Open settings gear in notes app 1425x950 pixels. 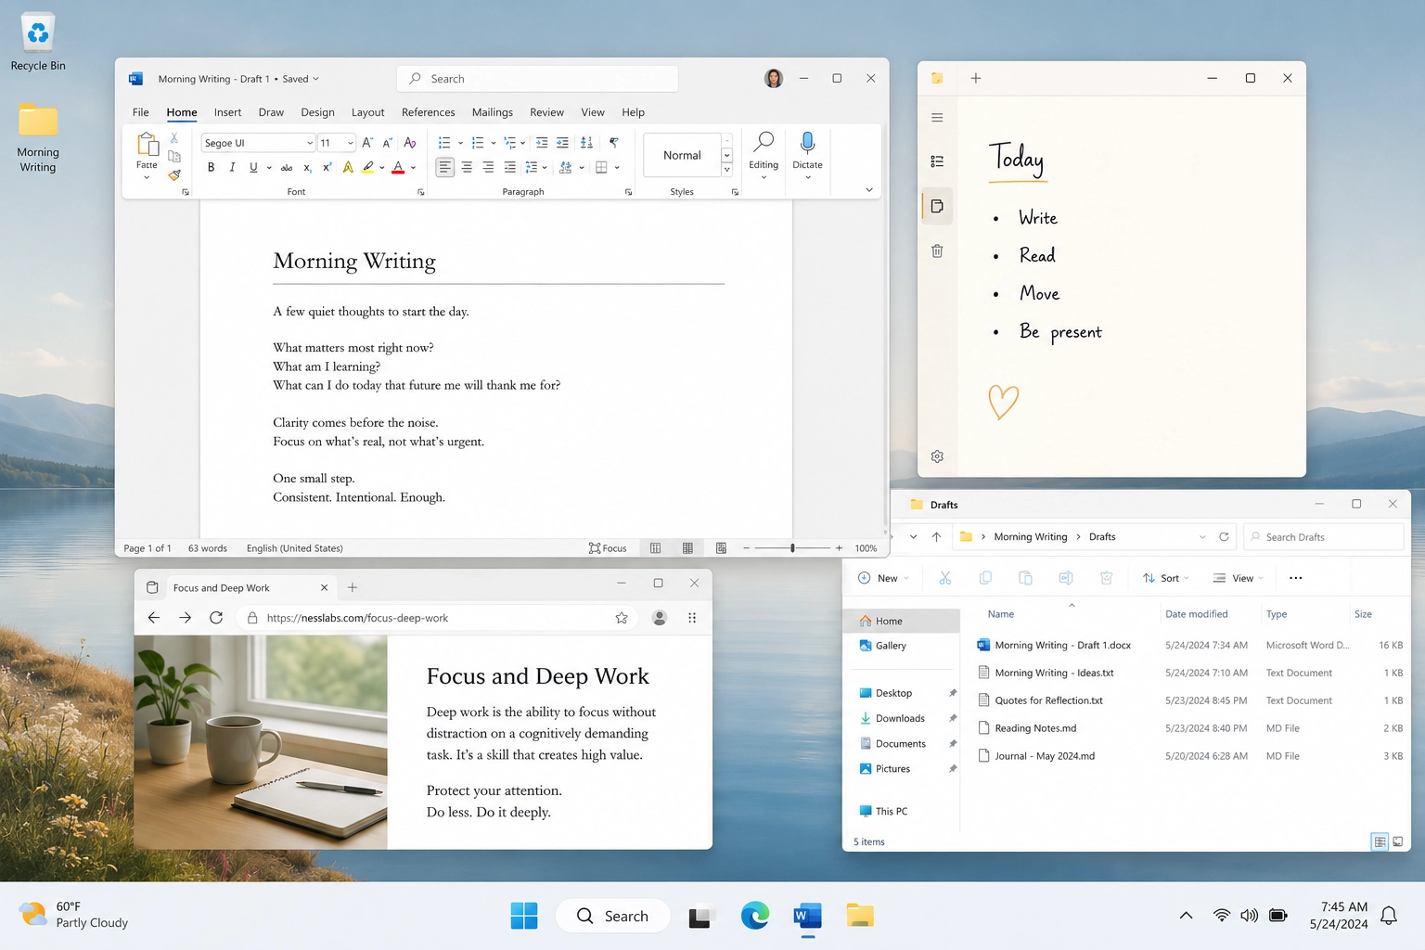937,456
